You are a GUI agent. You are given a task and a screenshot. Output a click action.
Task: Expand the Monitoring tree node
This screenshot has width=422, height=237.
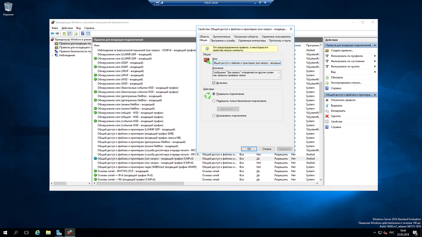tap(52, 55)
